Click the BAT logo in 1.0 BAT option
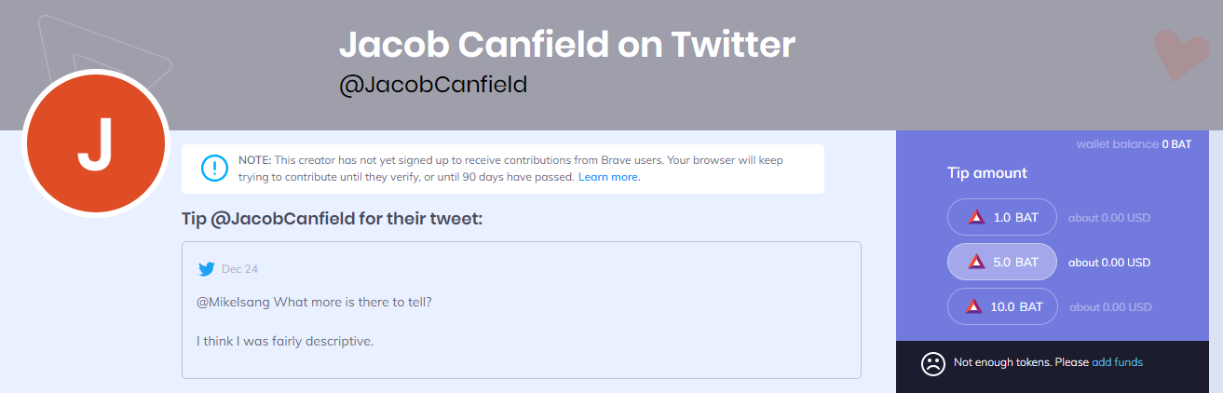The width and height of the screenshot is (1223, 393). [976, 217]
